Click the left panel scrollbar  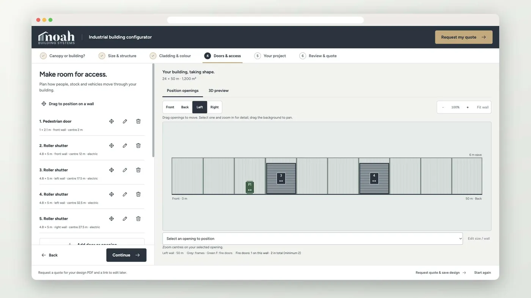click(x=153, y=111)
